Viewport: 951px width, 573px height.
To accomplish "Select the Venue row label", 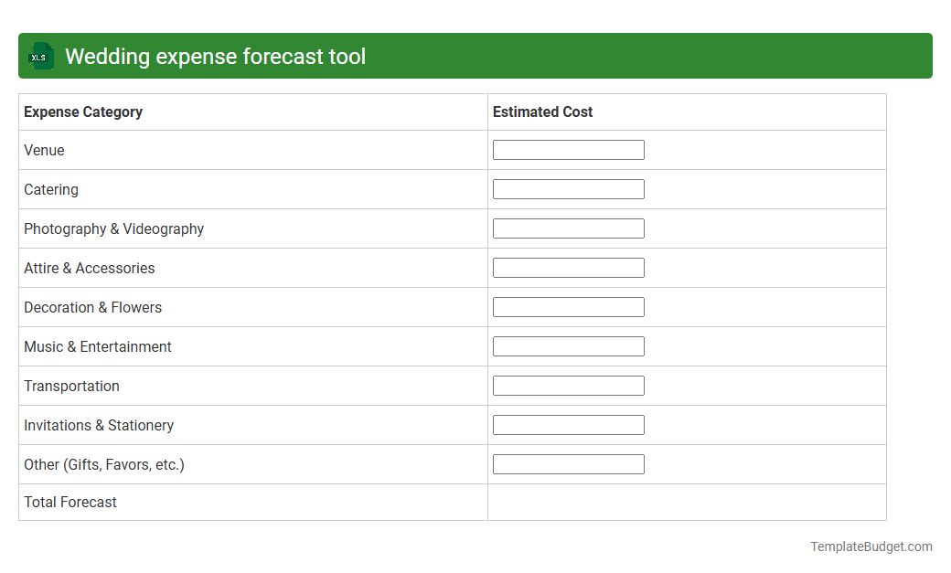I will tap(43, 150).
